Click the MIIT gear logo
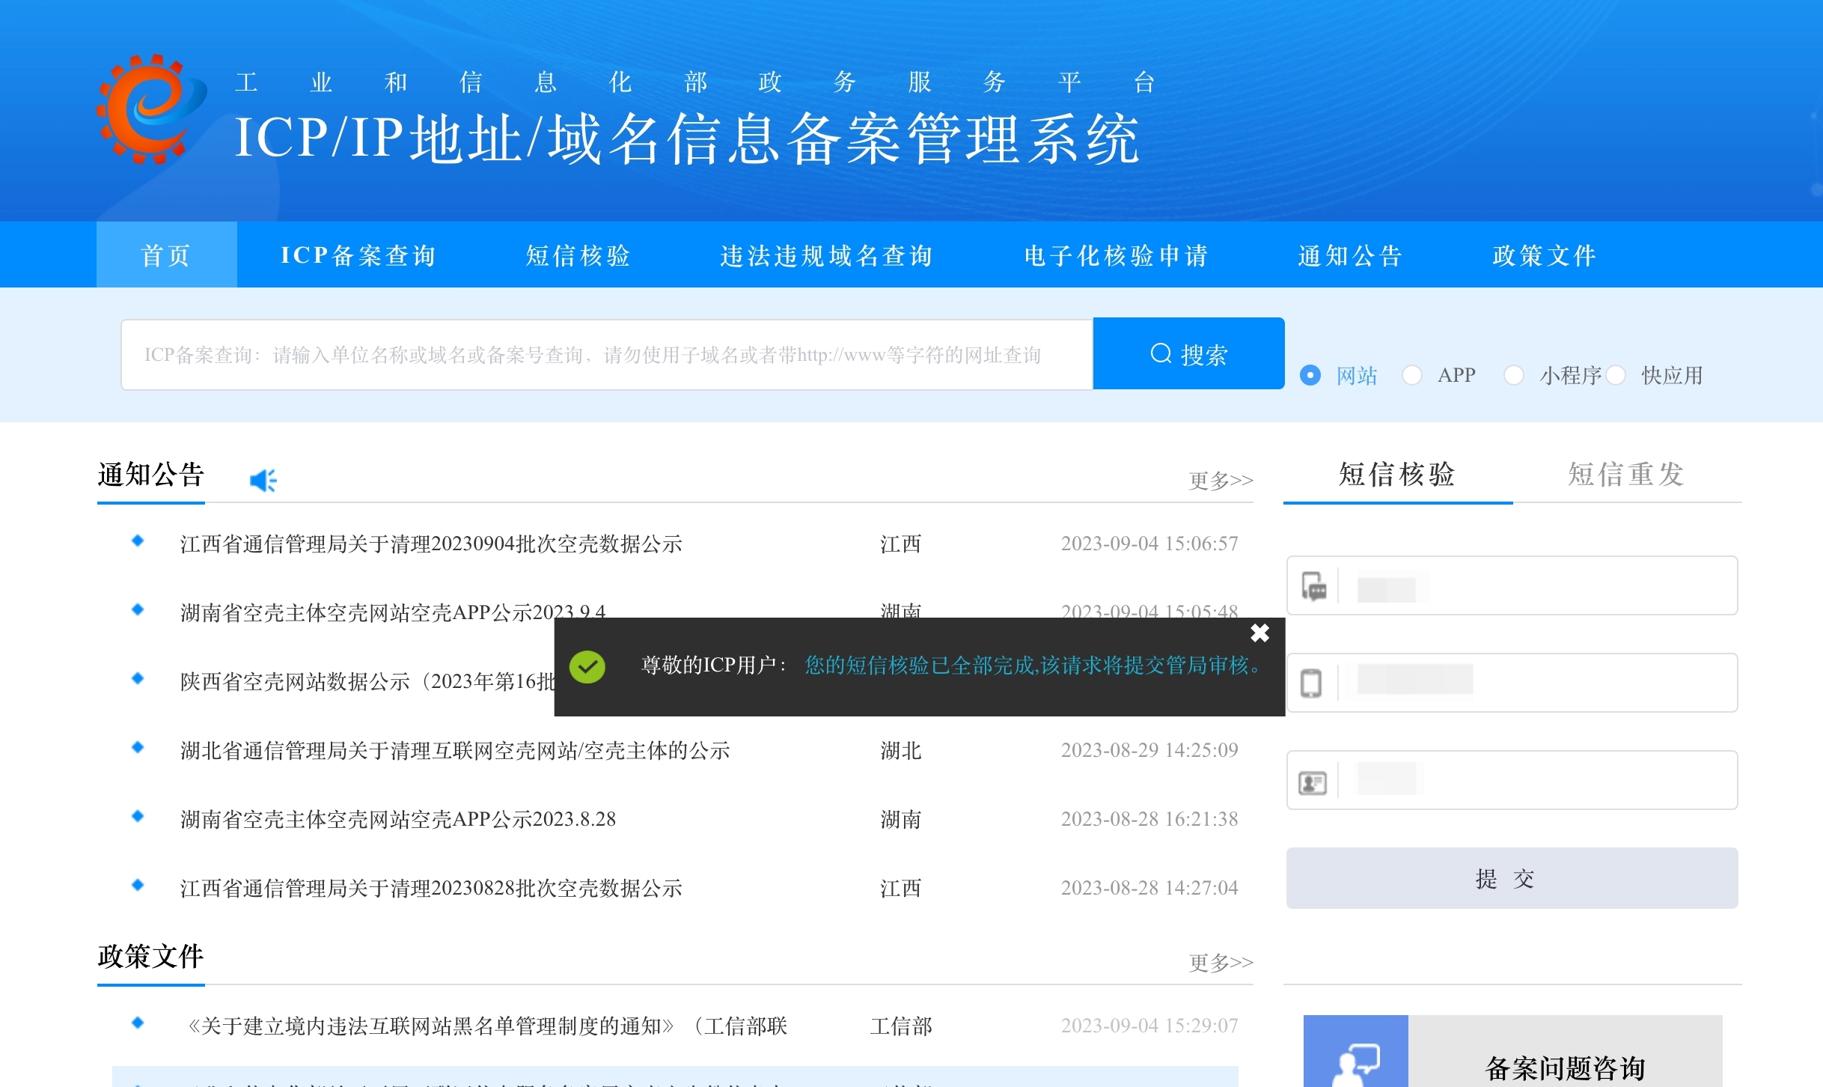Screen dimensions: 1823x1087 (x=150, y=109)
